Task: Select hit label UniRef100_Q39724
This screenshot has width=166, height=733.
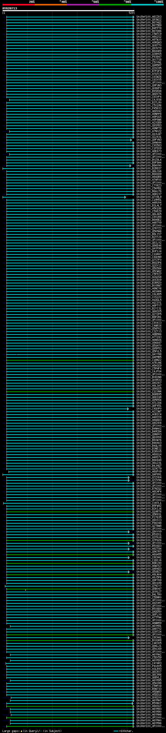Action: (x=149, y=632)
